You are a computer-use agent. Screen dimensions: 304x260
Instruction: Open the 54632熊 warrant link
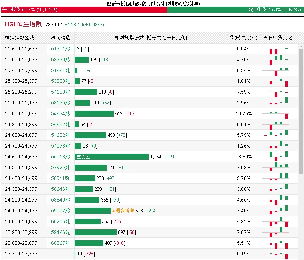(60, 124)
